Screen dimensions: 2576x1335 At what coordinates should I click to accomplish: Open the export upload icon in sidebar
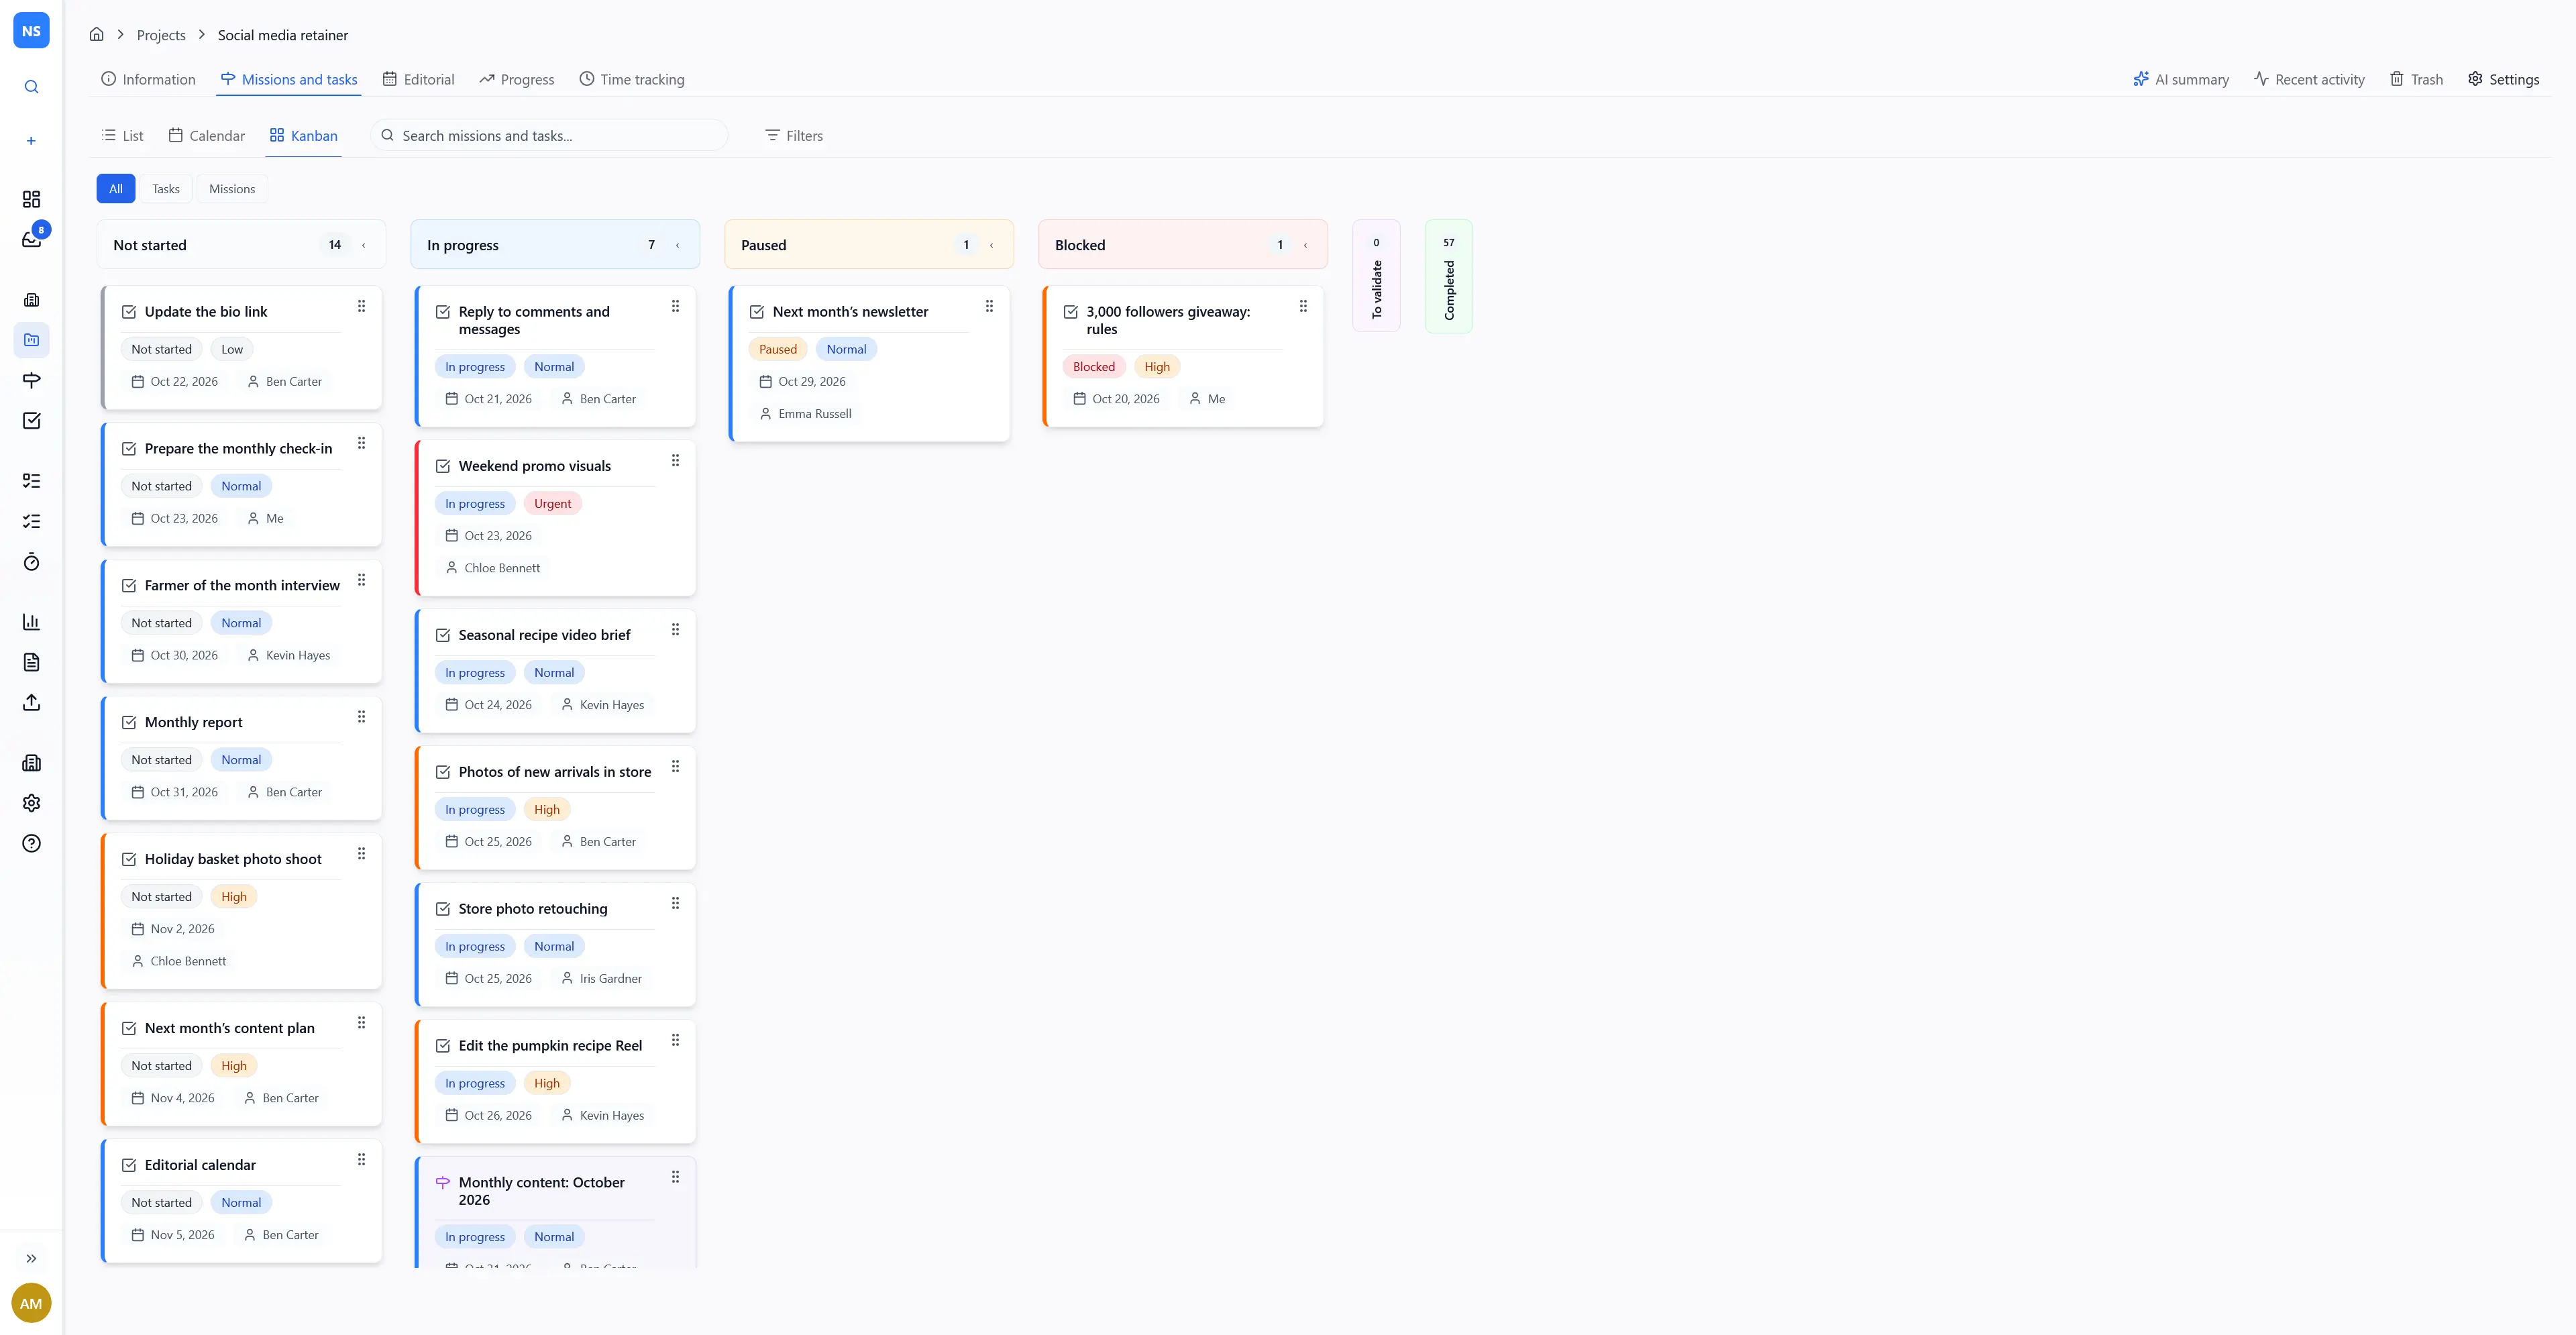click(31, 703)
